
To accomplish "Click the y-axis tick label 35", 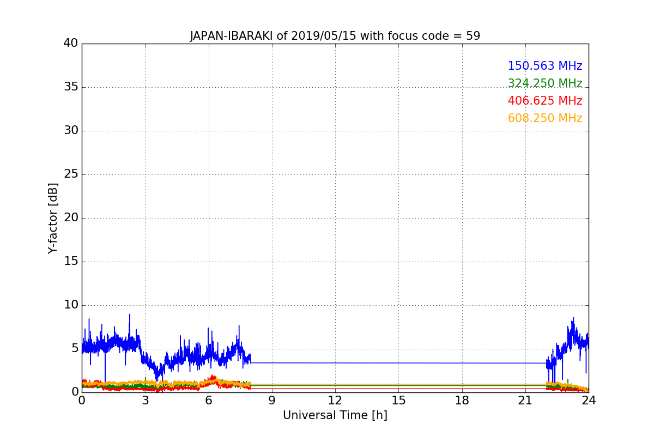I will click(71, 87).
